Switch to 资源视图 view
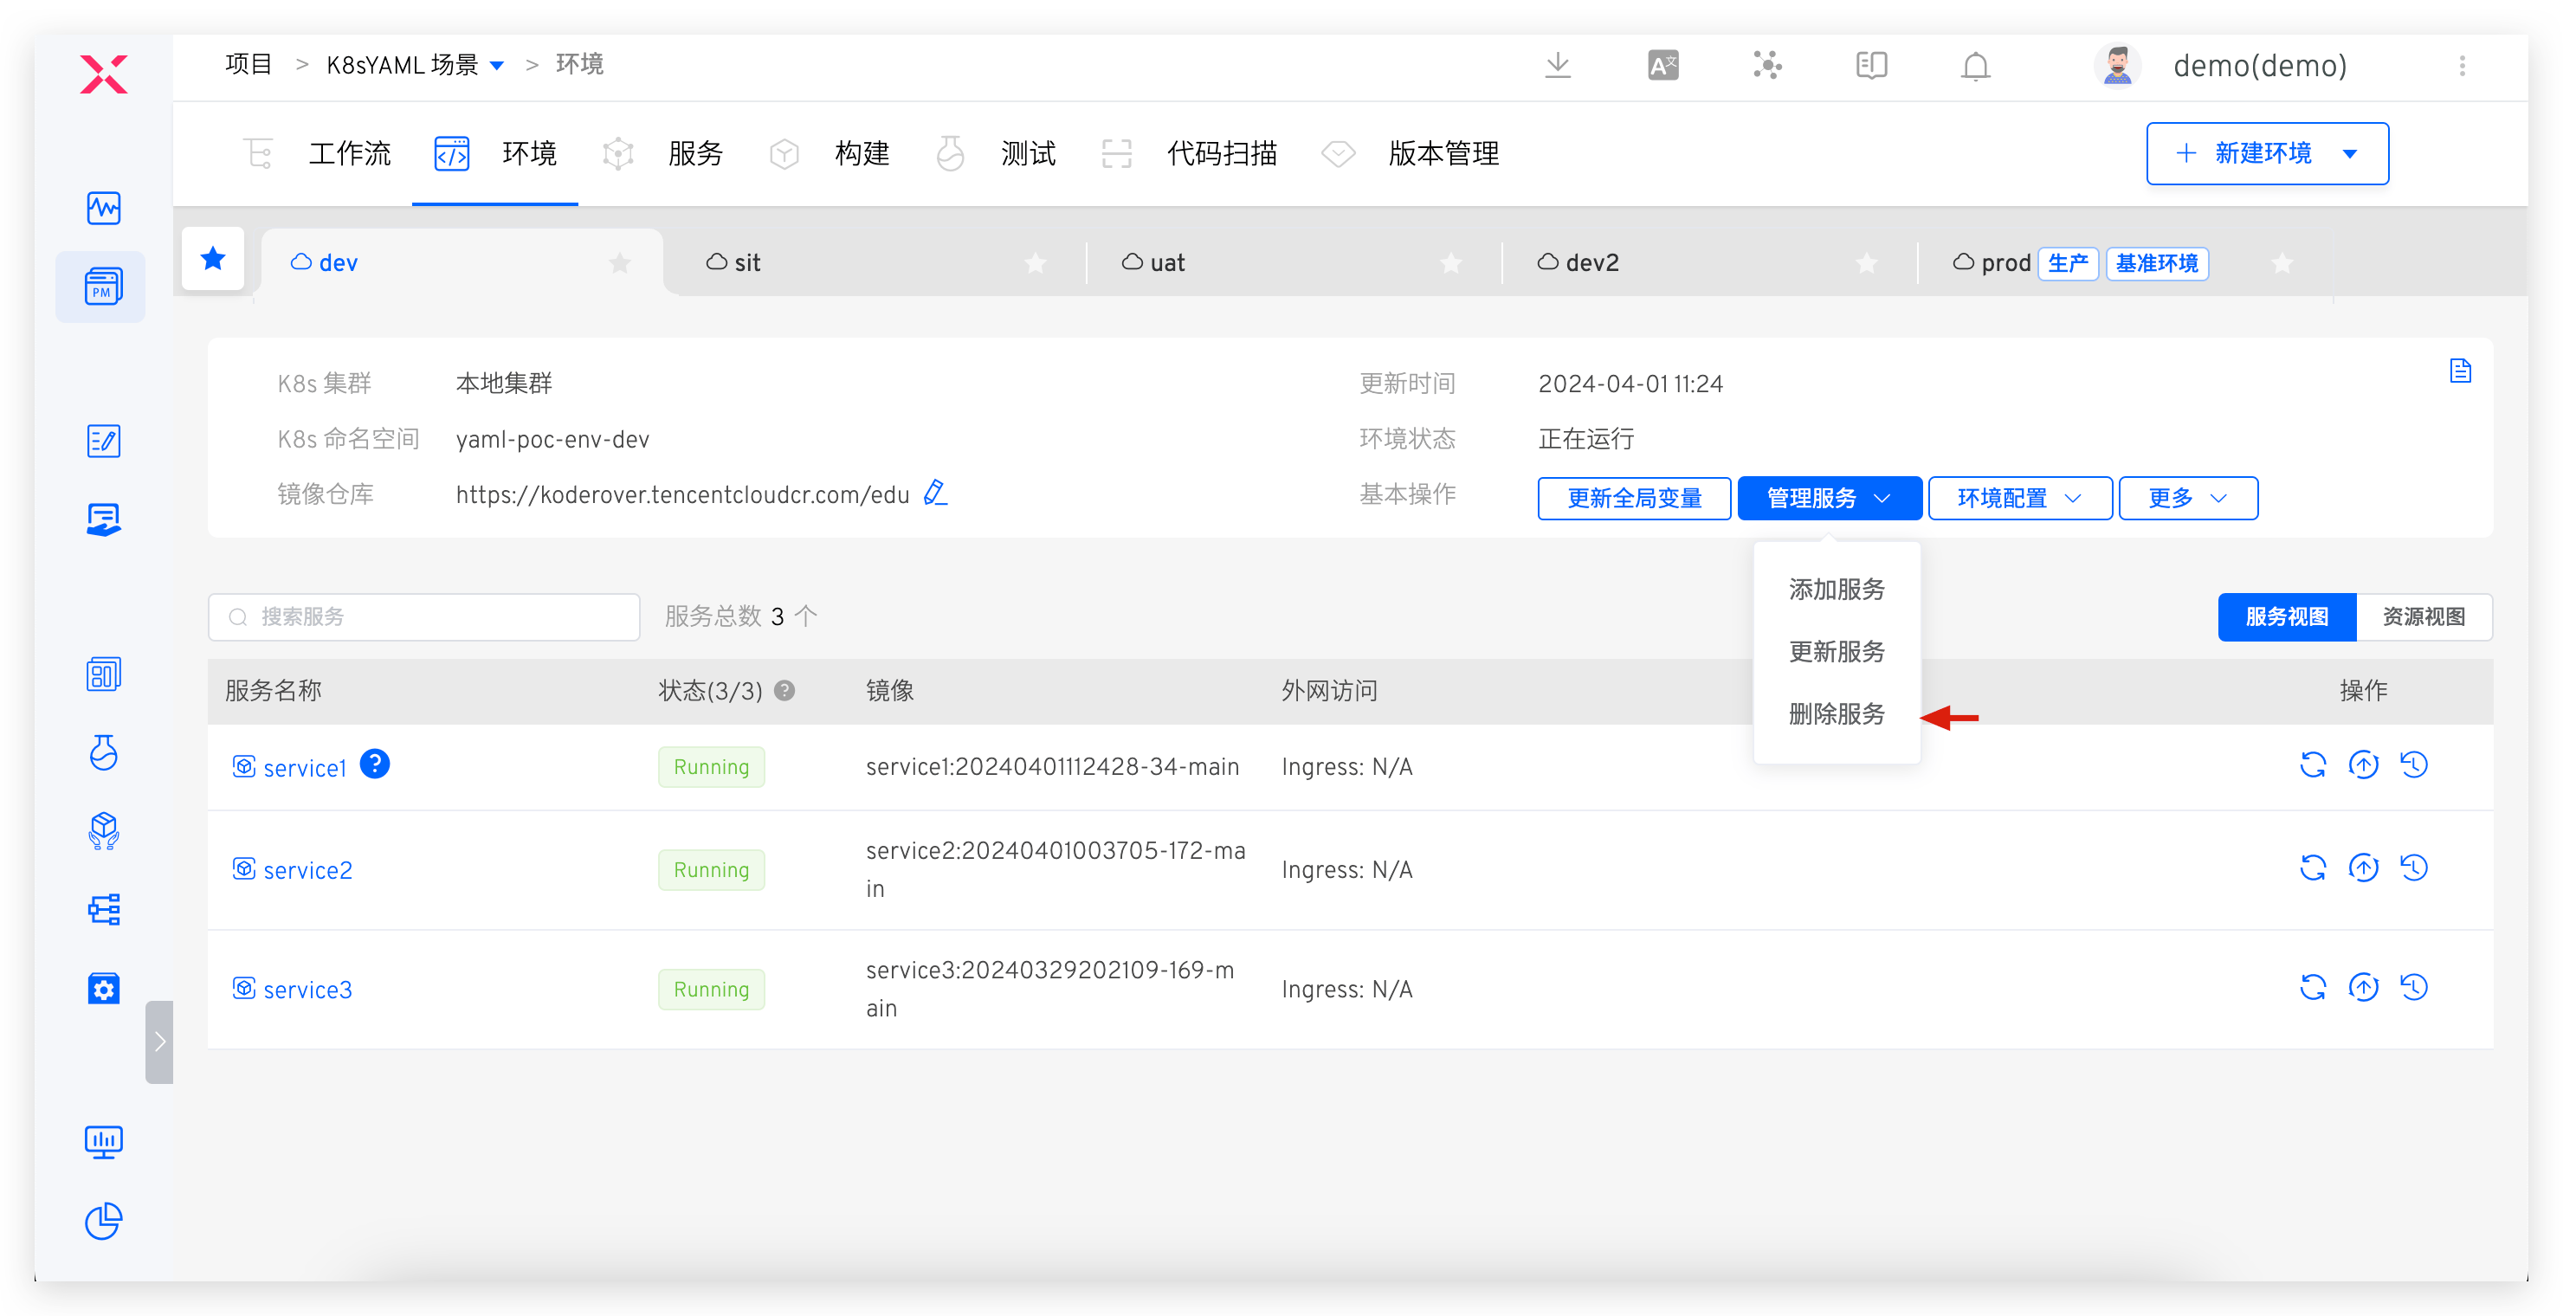 pyautogui.click(x=2423, y=616)
